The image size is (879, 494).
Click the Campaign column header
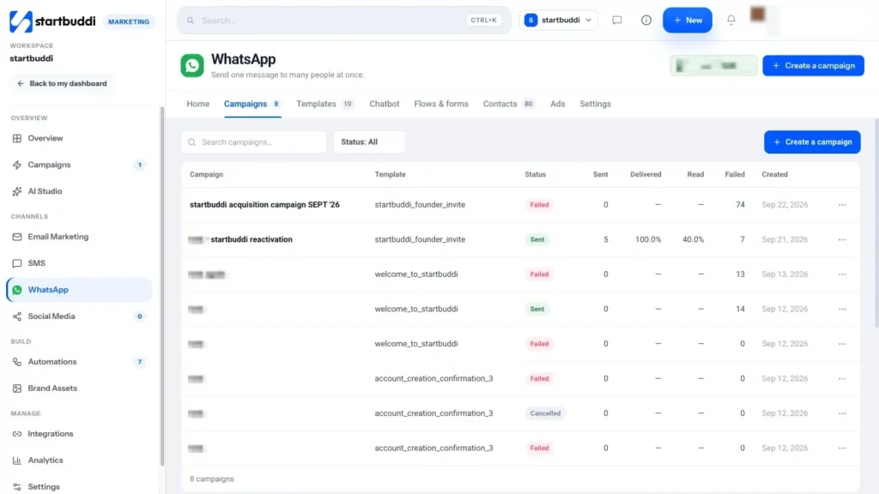coord(206,175)
